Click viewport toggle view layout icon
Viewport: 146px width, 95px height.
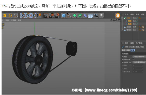click(119, 20)
